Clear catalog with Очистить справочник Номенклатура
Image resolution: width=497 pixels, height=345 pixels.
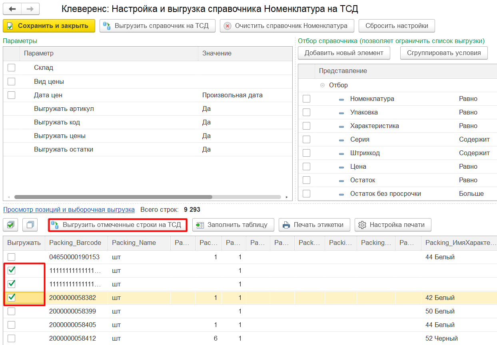point(287,26)
